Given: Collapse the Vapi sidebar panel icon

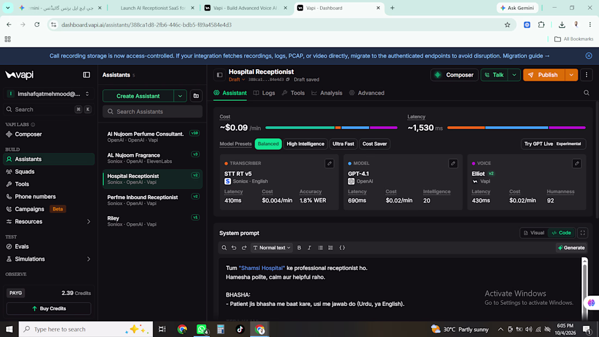Looking at the screenshot, I should [87, 75].
